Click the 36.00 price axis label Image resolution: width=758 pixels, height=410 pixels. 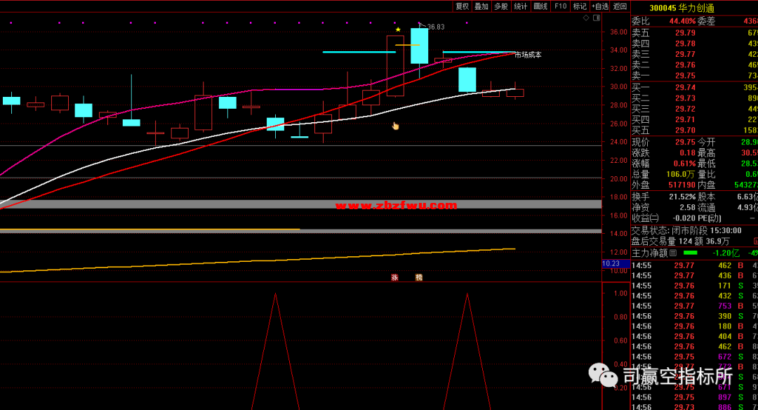click(x=619, y=32)
